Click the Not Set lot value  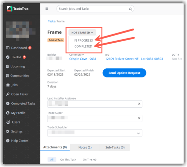pyautogui.click(x=177, y=59)
